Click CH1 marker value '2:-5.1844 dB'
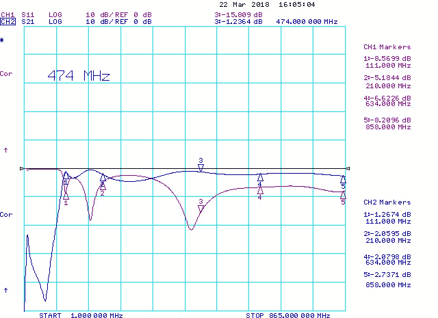438x318 pixels. pyautogui.click(x=387, y=77)
